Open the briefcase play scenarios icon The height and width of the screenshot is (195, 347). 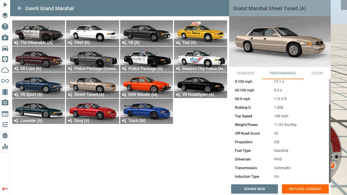tap(5, 37)
